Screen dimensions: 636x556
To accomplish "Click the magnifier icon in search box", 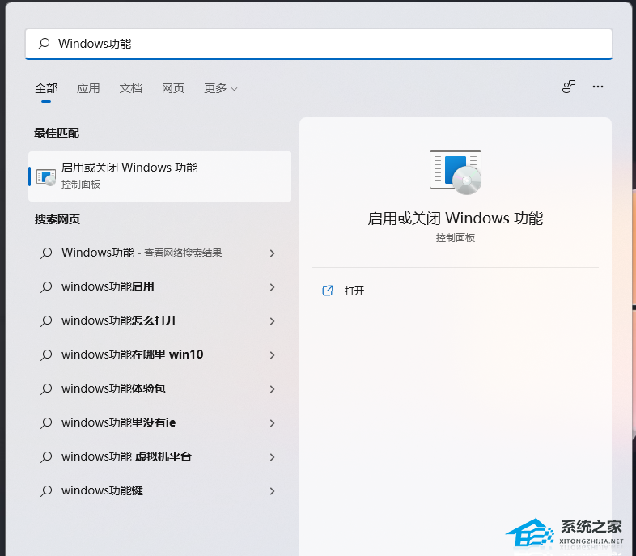I will tap(44, 44).
